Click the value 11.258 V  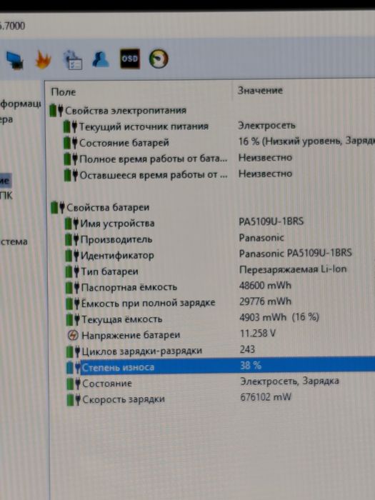(x=258, y=334)
